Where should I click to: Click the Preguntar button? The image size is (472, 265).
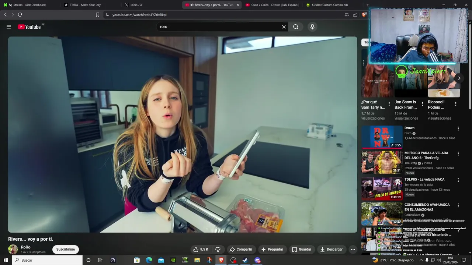click(x=272, y=249)
